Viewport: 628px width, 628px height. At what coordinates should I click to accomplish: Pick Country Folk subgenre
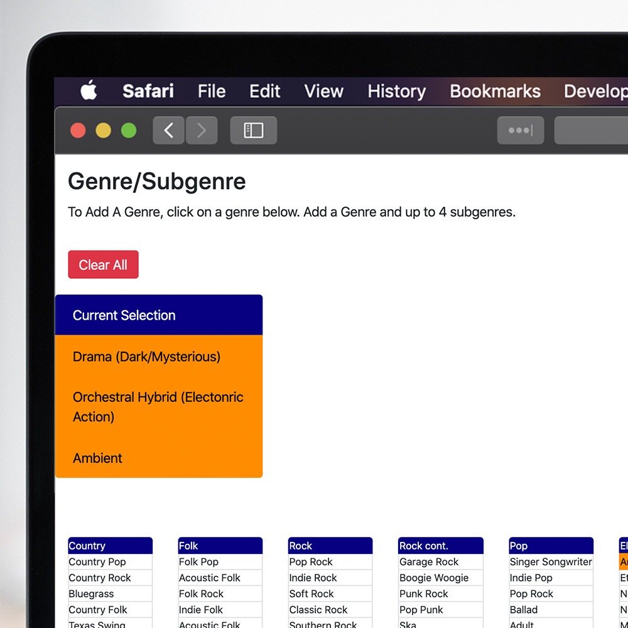click(x=110, y=610)
